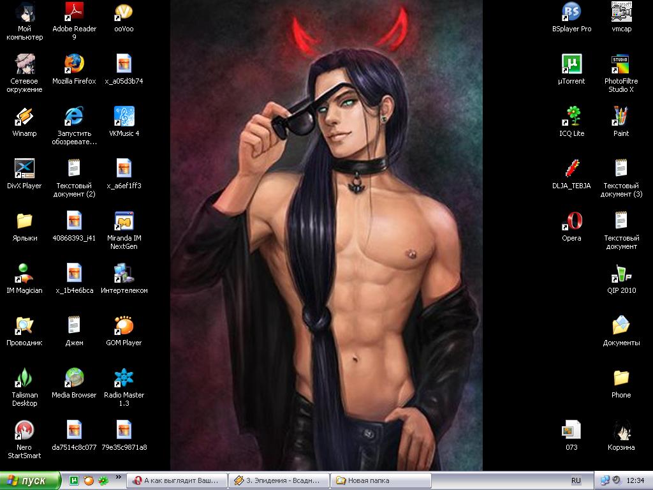This screenshot has height=490, width=653.
Task: Select the Корзина recycle bin icon
Action: (x=621, y=430)
